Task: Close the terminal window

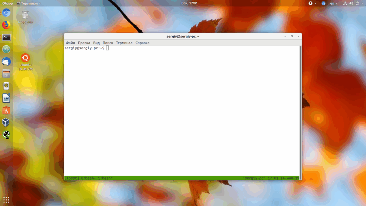Action: coord(298,36)
